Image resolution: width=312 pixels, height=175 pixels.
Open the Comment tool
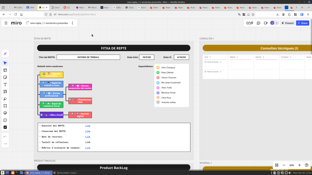pos(5,120)
